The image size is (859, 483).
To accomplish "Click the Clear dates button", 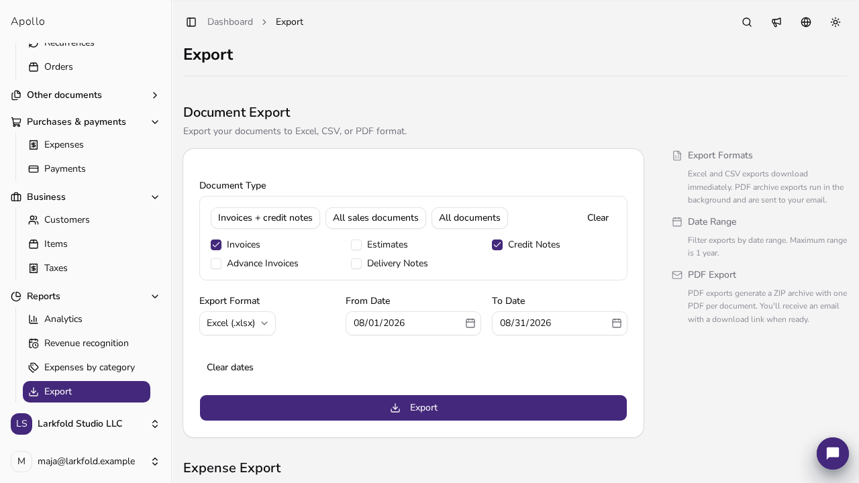I will (x=230, y=368).
